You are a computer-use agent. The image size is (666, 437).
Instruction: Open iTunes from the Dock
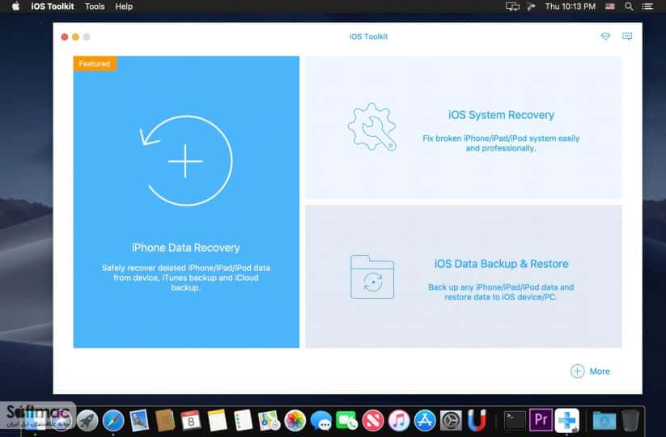[399, 421]
